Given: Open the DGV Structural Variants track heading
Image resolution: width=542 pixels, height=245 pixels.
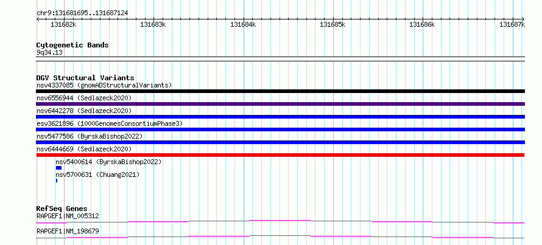Looking at the screenshot, I should [85, 78].
